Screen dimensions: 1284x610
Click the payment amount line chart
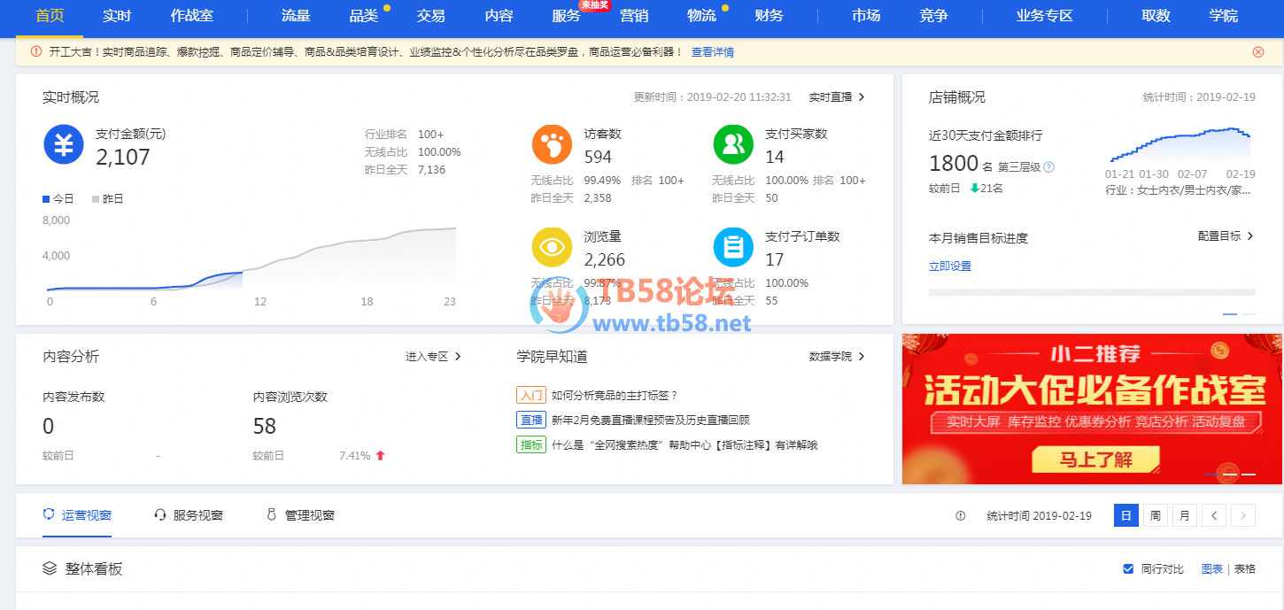coord(251,257)
